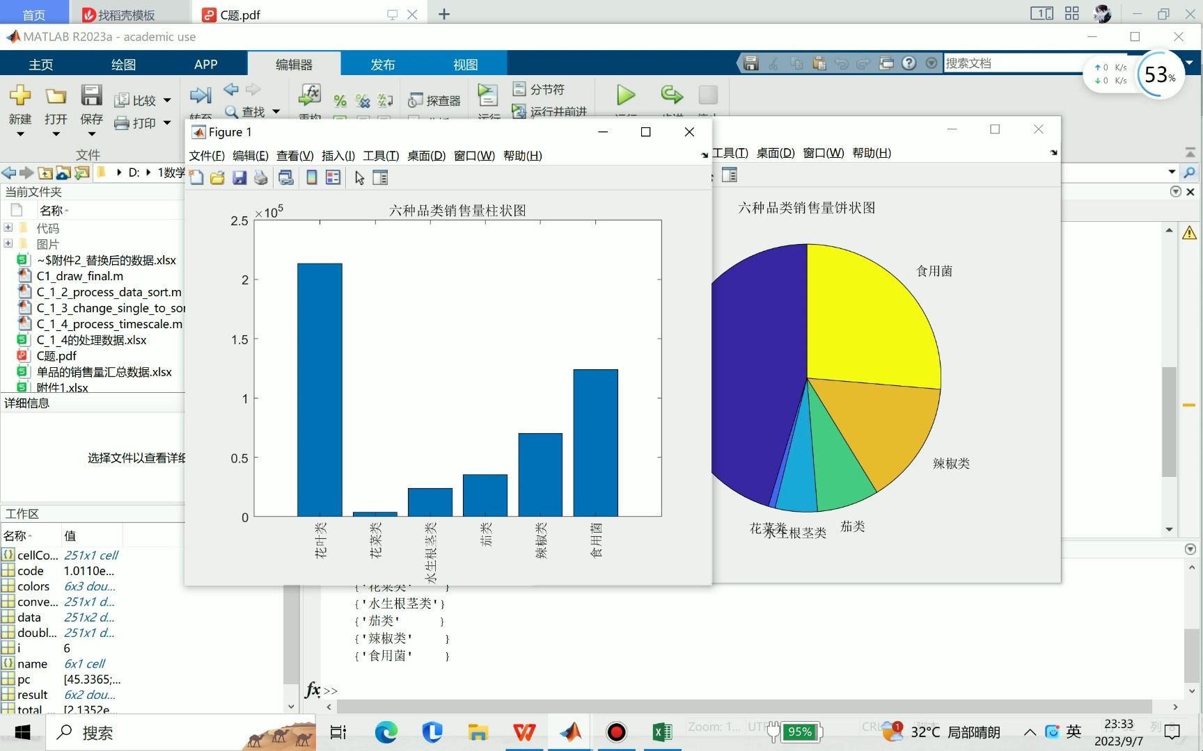Viewport: 1203px width, 751px height.
Task: Open the Windows Start button
Action: (x=22, y=732)
